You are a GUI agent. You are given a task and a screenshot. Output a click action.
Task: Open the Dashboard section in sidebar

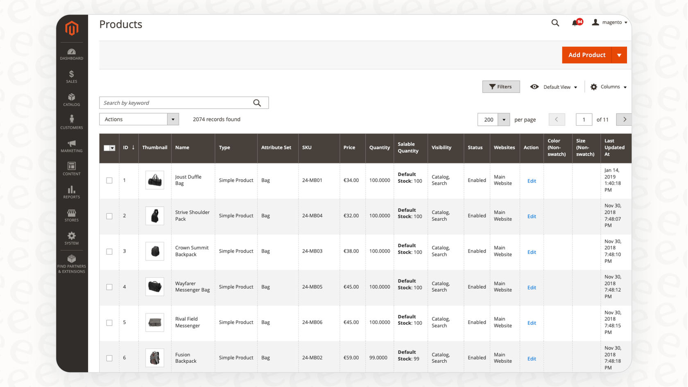click(x=72, y=54)
